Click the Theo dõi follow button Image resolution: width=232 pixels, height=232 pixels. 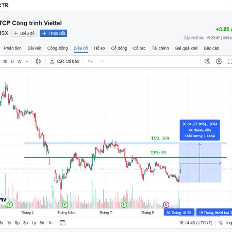point(53,33)
